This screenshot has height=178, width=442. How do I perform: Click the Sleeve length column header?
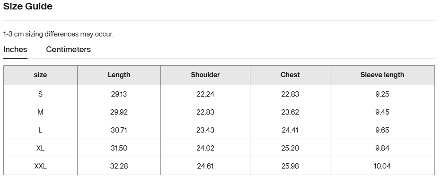(382, 75)
